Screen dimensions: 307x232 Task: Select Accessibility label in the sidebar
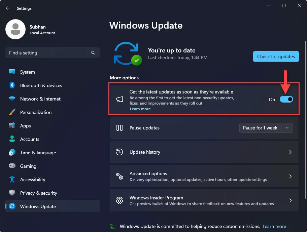click(33, 180)
